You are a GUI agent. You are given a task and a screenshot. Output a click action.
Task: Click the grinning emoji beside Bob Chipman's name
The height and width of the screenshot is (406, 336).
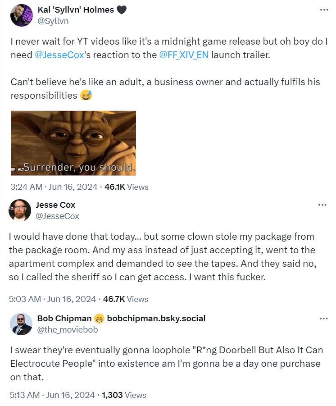coord(99,319)
